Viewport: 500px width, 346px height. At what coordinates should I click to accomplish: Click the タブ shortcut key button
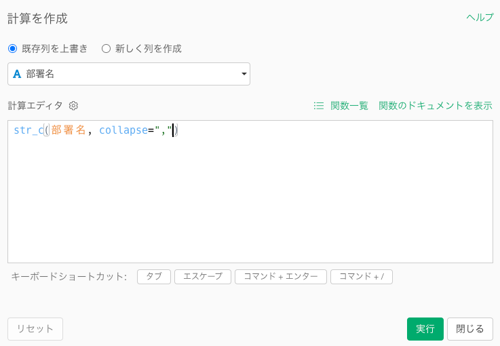click(154, 277)
